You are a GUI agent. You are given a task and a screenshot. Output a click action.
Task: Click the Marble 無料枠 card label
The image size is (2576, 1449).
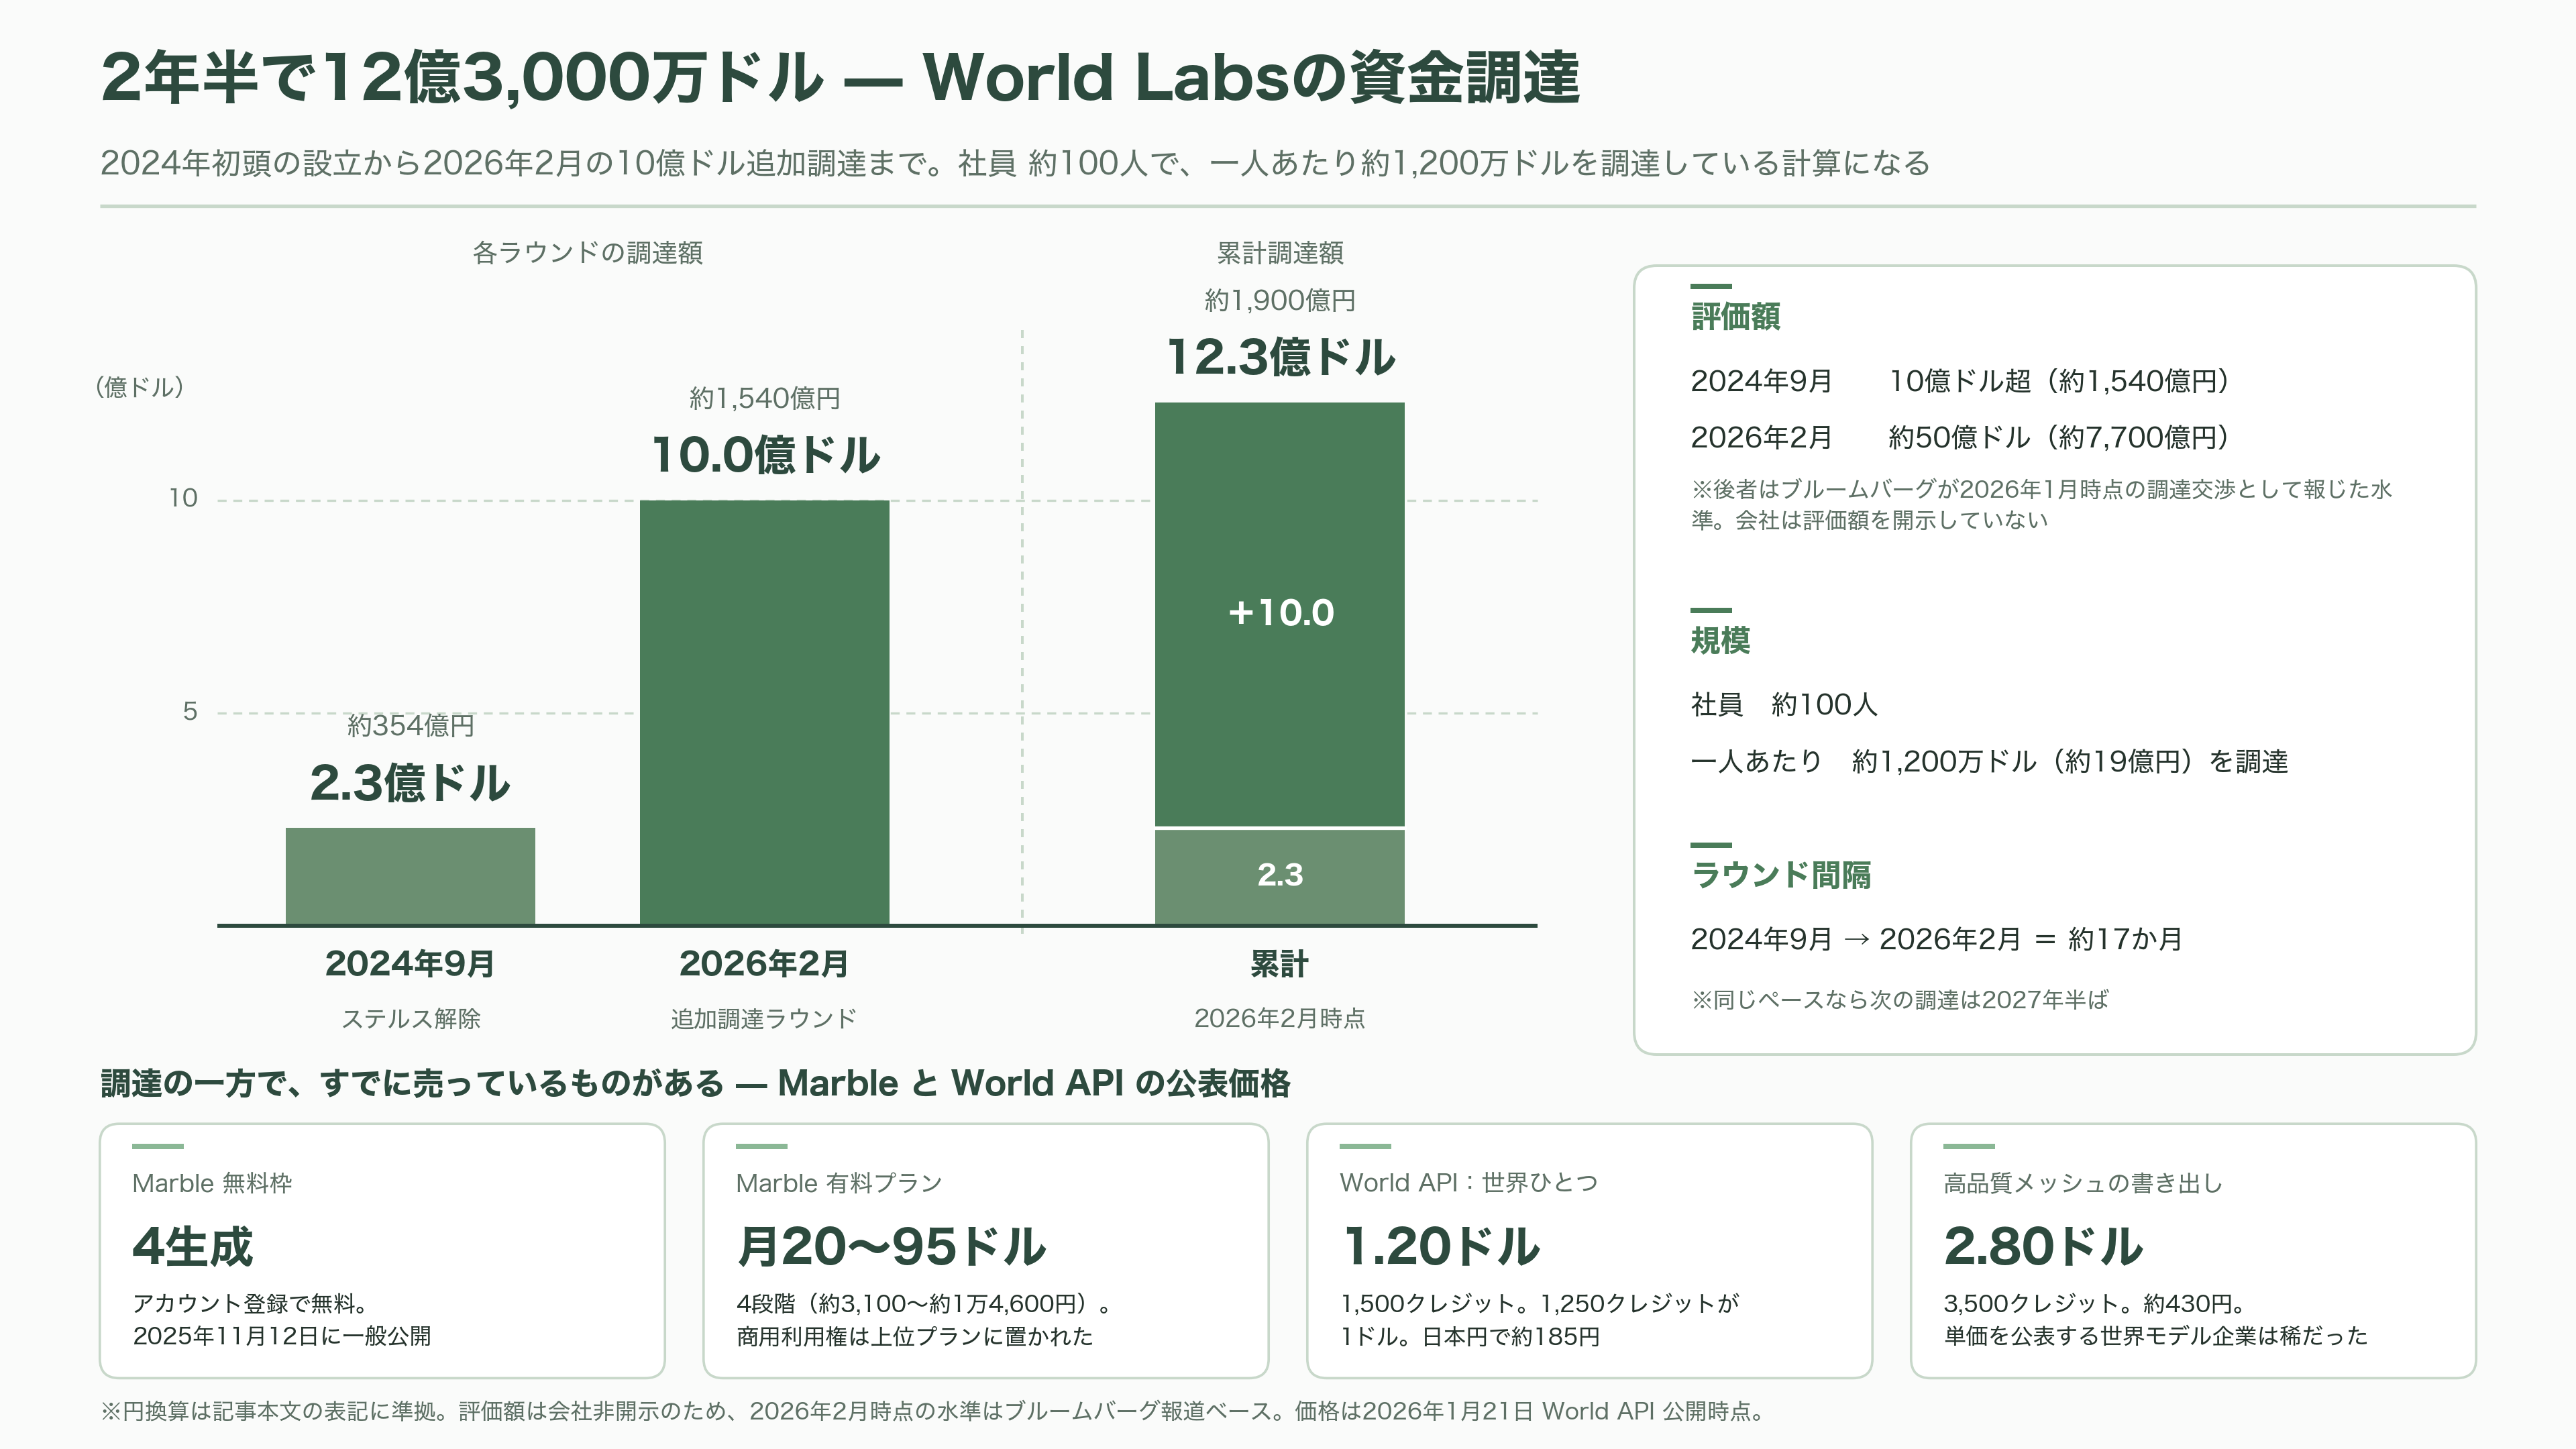[x=212, y=1184]
